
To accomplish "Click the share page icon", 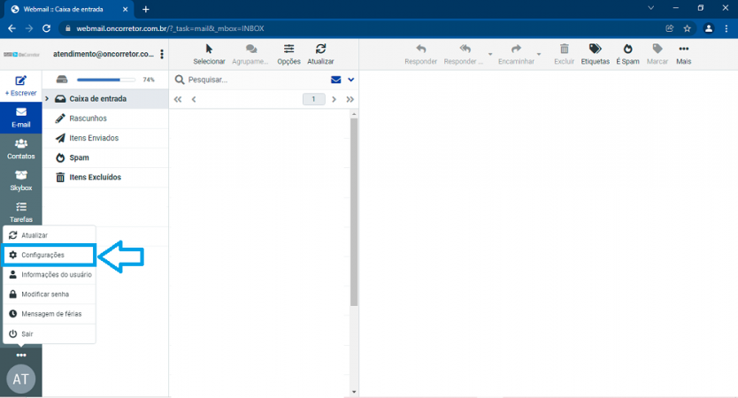I will point(669,28).
